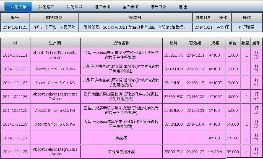Select the 国产器械 tab
Screen dimensions: 263x159
click(x=130, y=7)
